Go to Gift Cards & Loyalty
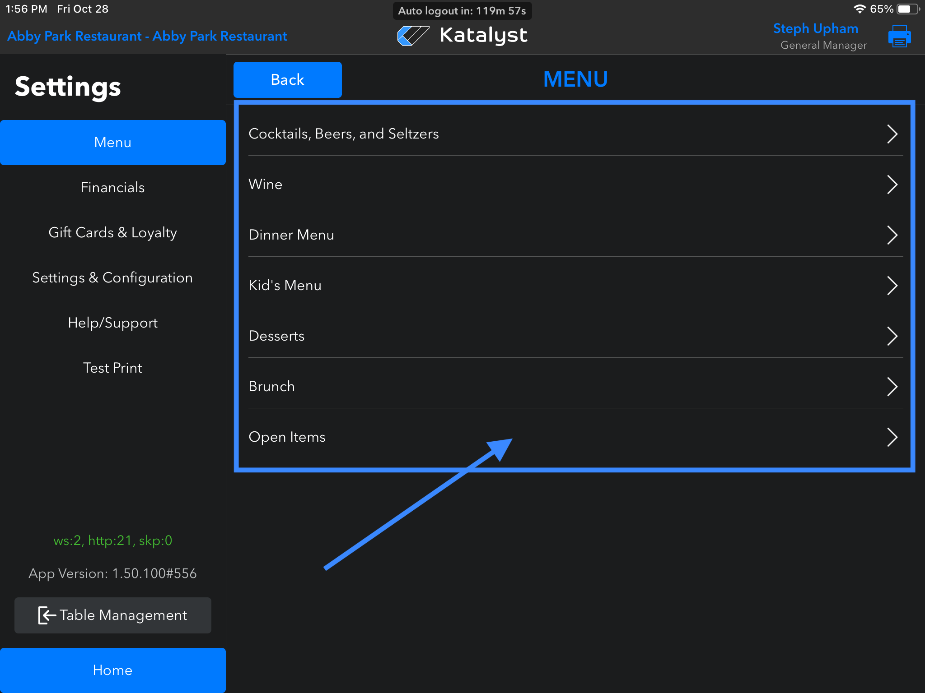 [113, 233]
